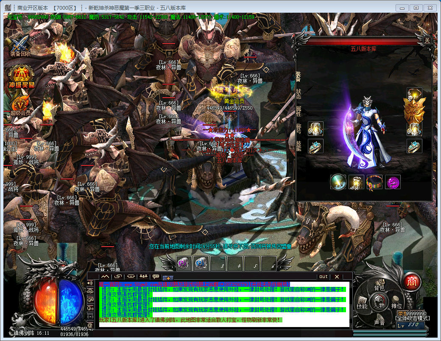Screen dimensions: 441x341
Task: Open the 冲级奖励 level reward icon
Action: (x=21, y=76)
